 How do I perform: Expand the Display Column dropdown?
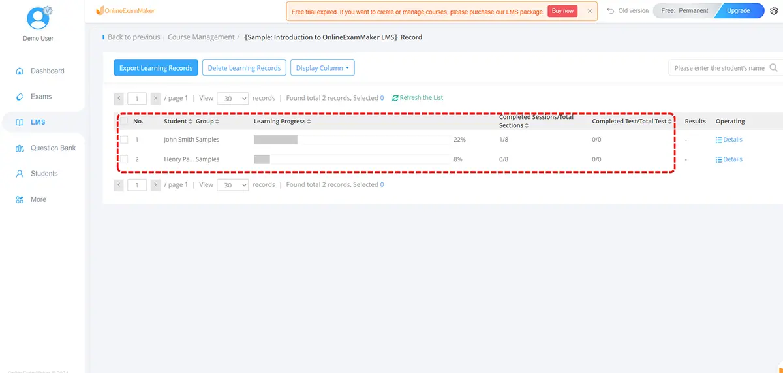click(322, 68)
